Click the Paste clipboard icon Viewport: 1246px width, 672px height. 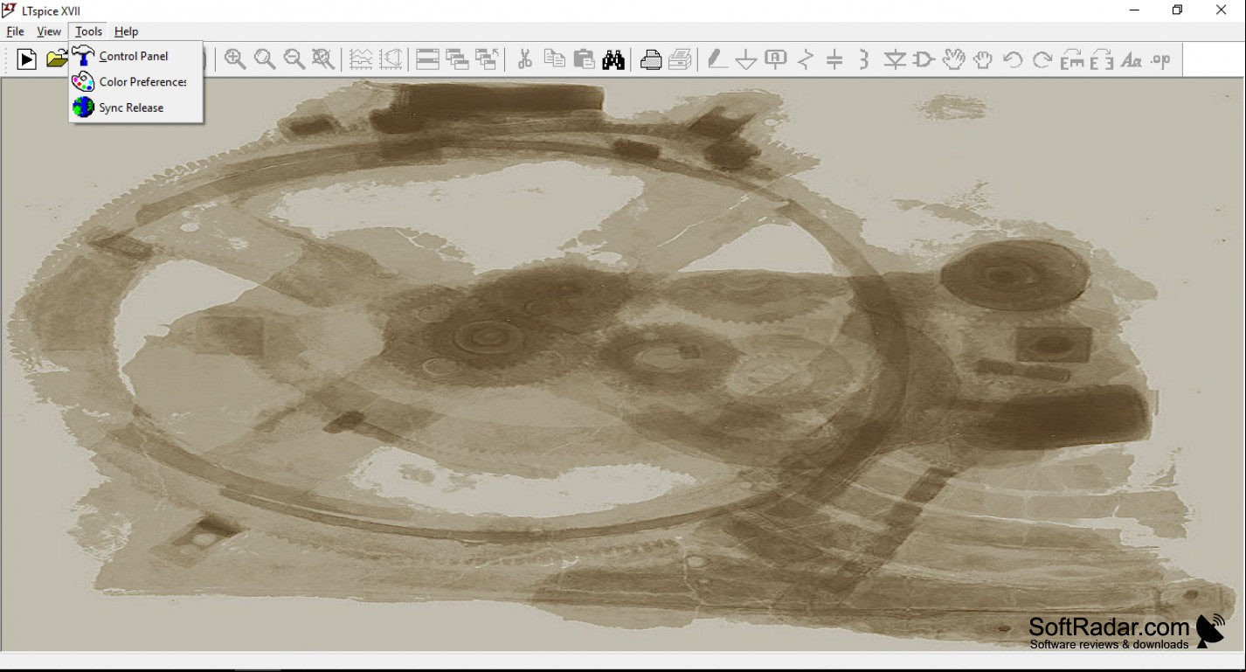coord(584,59)
